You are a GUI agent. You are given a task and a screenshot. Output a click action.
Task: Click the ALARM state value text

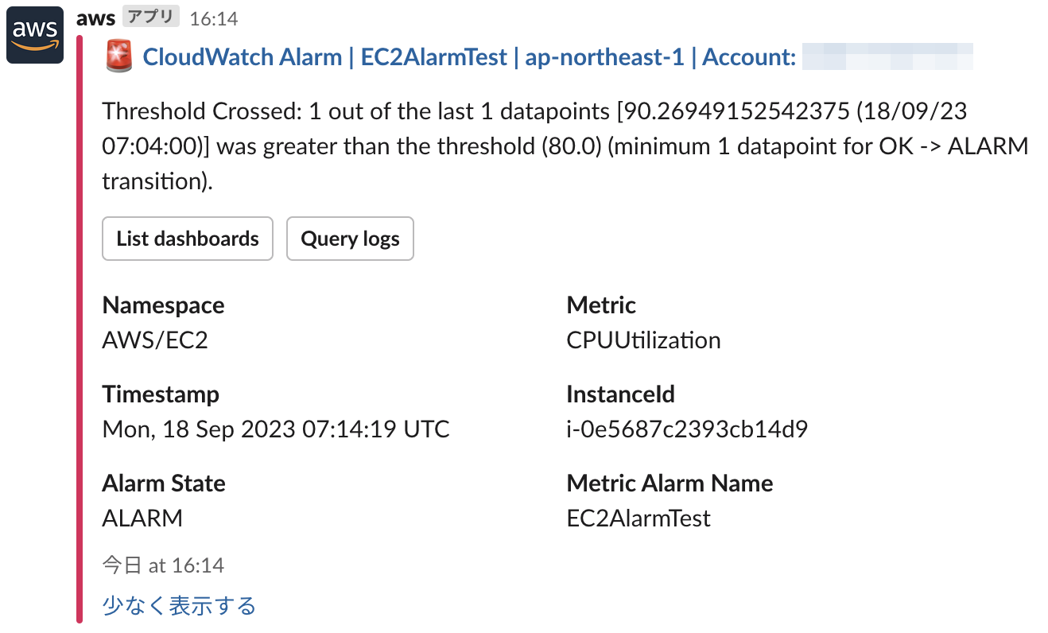point(142,518)
